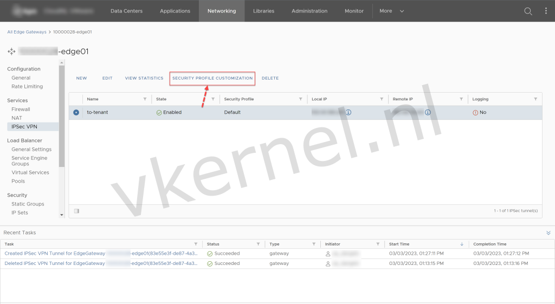This screenshot has height=304, width=555.
Task: Open the vertical ellipsis menu
Action: point(545,11)
